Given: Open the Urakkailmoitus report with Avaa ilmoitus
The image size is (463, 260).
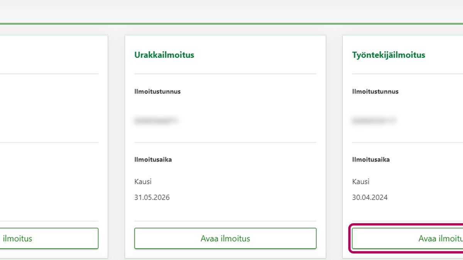Looking at the screenshot, I should tap(225, 238).
